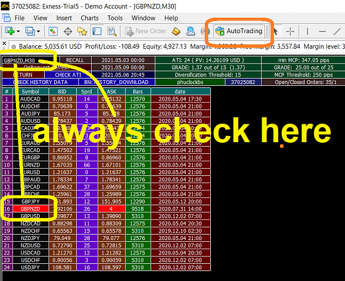The height and width of the screenshot is (281, 345).
Task: Click the 2021.05.03 00:00 date cell
Action: pos(123,60)
